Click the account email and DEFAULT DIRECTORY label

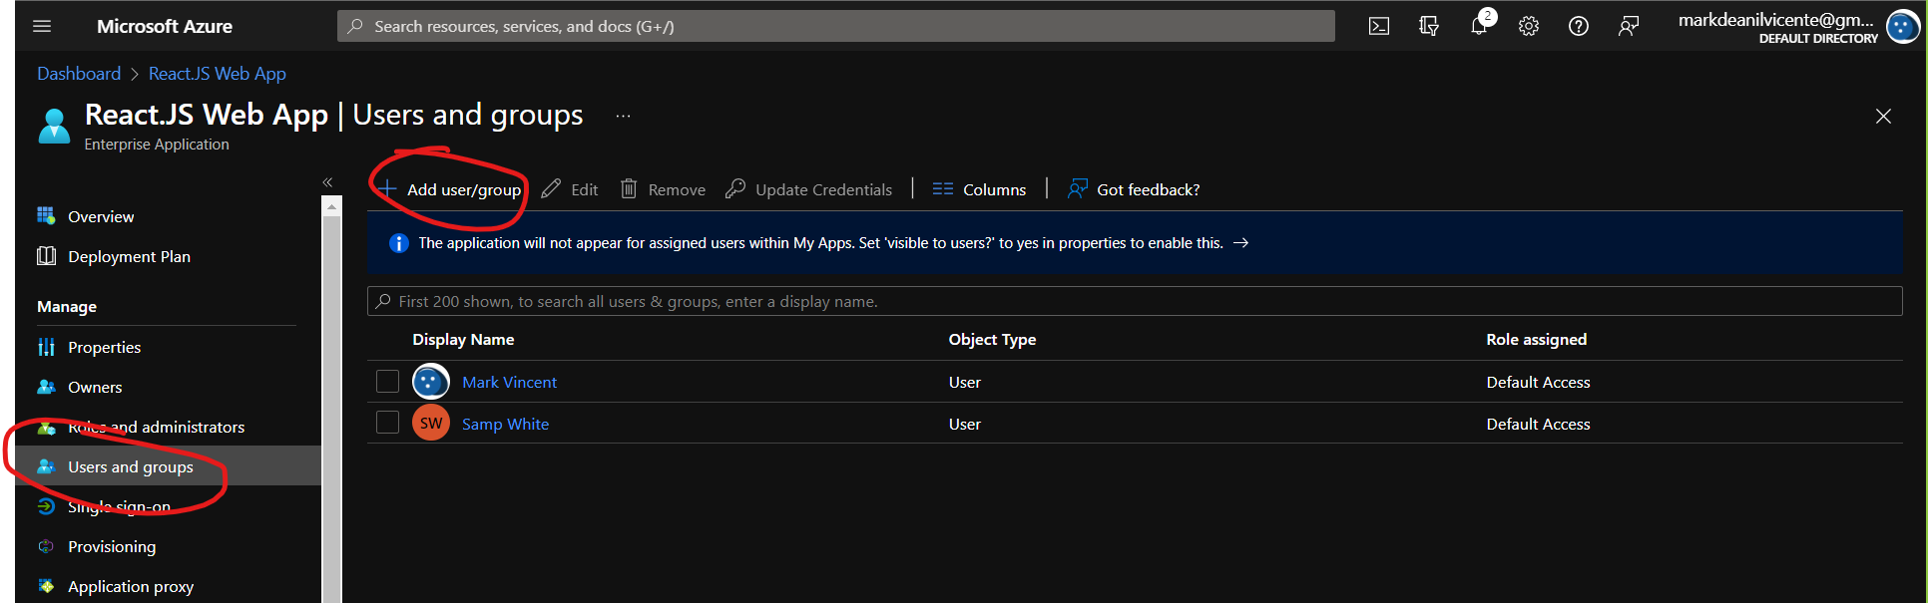(x=1776, y=27)
